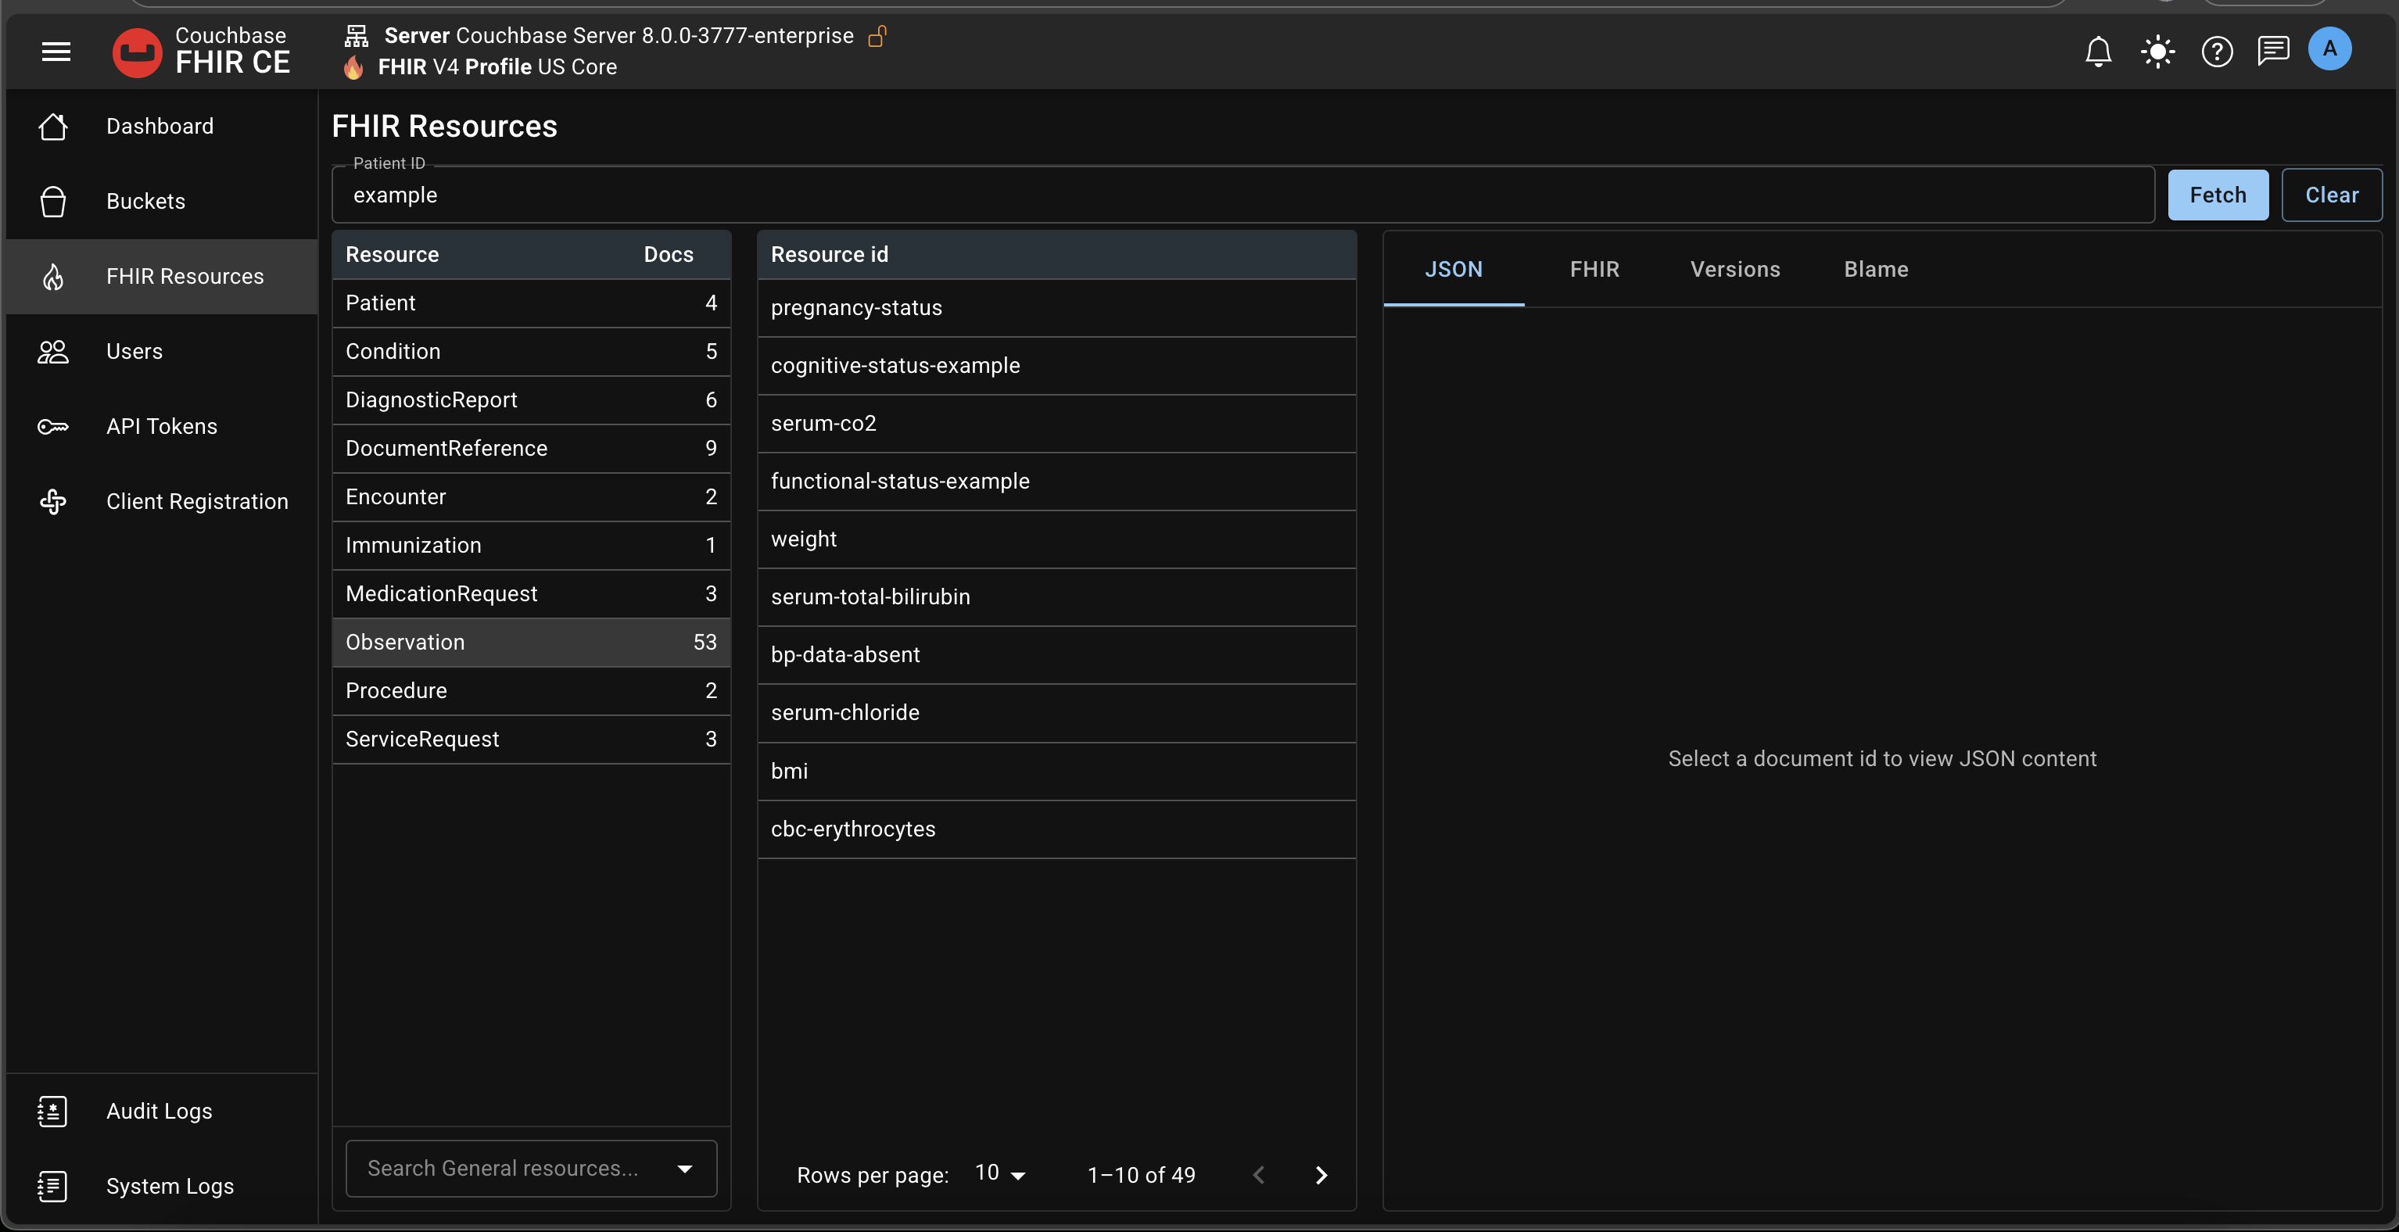Switch to the Versions tab
2399x1232 pixels.
(x=1734, y=269)
